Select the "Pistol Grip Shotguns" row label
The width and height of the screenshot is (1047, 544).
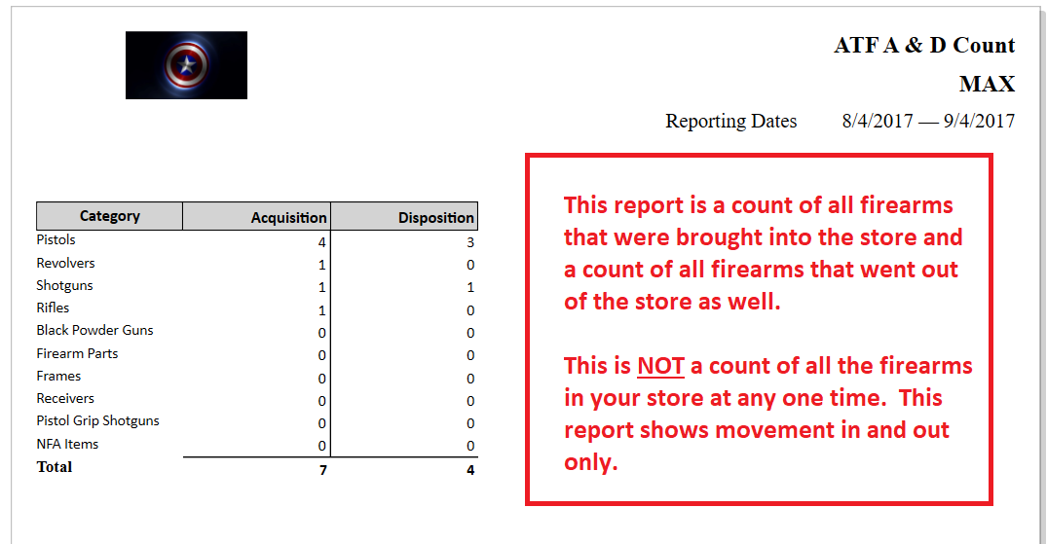pos(98,421)
